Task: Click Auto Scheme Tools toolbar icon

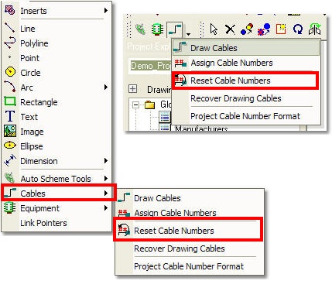Action: (140, 29)
